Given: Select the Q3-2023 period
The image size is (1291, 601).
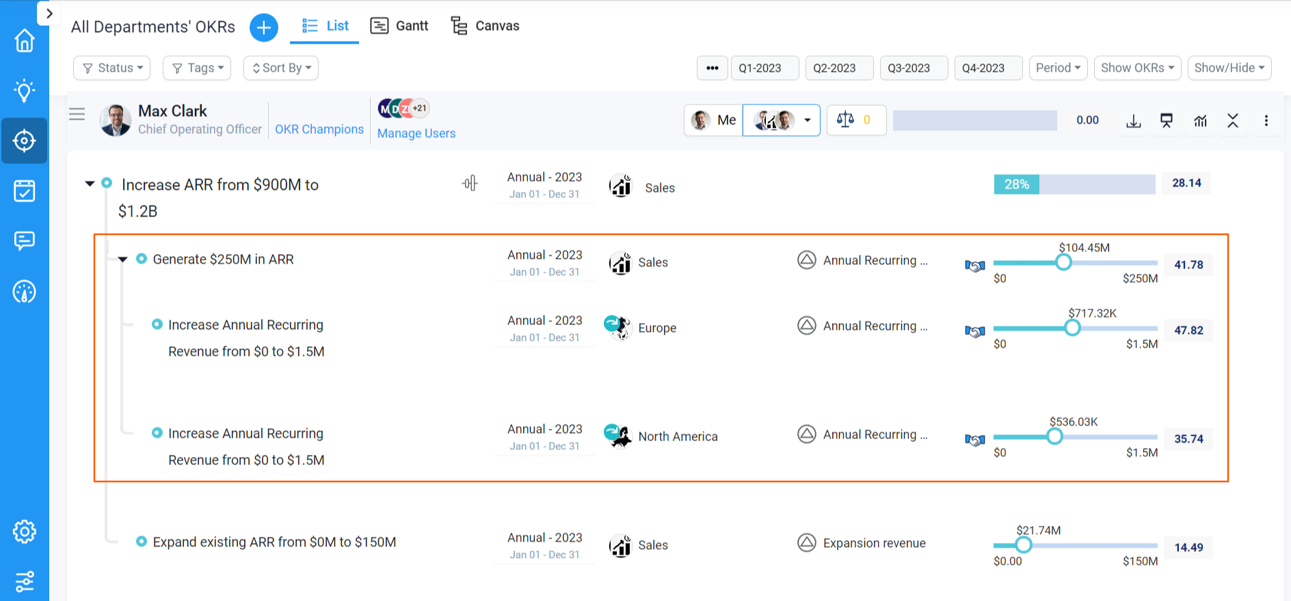Looking at the screenshot, I should 914,68.
